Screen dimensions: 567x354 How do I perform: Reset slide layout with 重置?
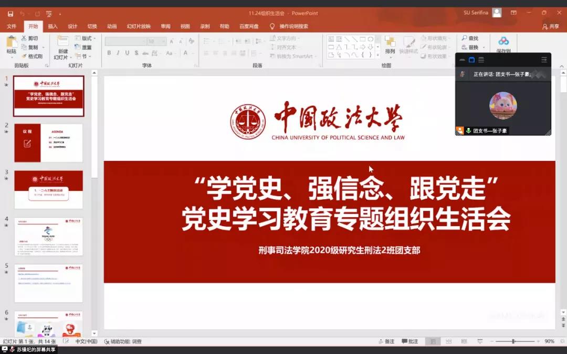[83, 47]
